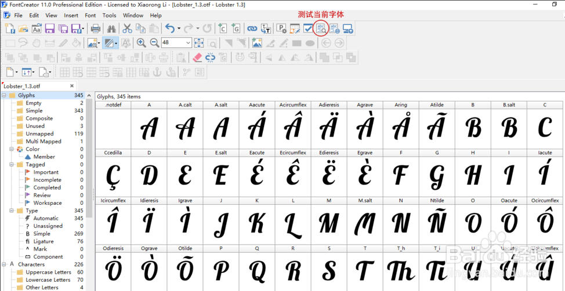This screenshot has height=291, width=565.
Task: Click the eraser icon in toolbar
Action: click(x=197, y=57)
